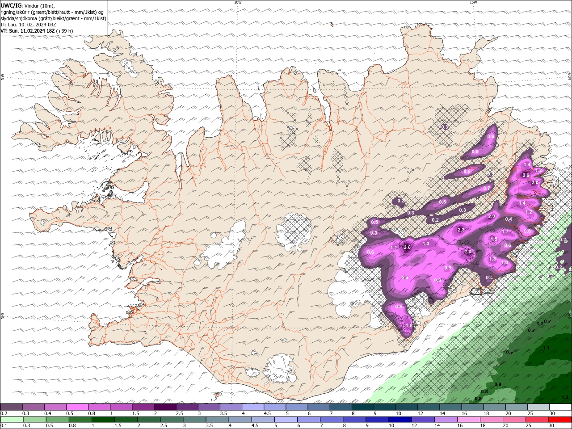The width and height of the screenshot is (572, 429).
Task: Select rain legend swatch between 20 and 25
Action: point(514,420)
